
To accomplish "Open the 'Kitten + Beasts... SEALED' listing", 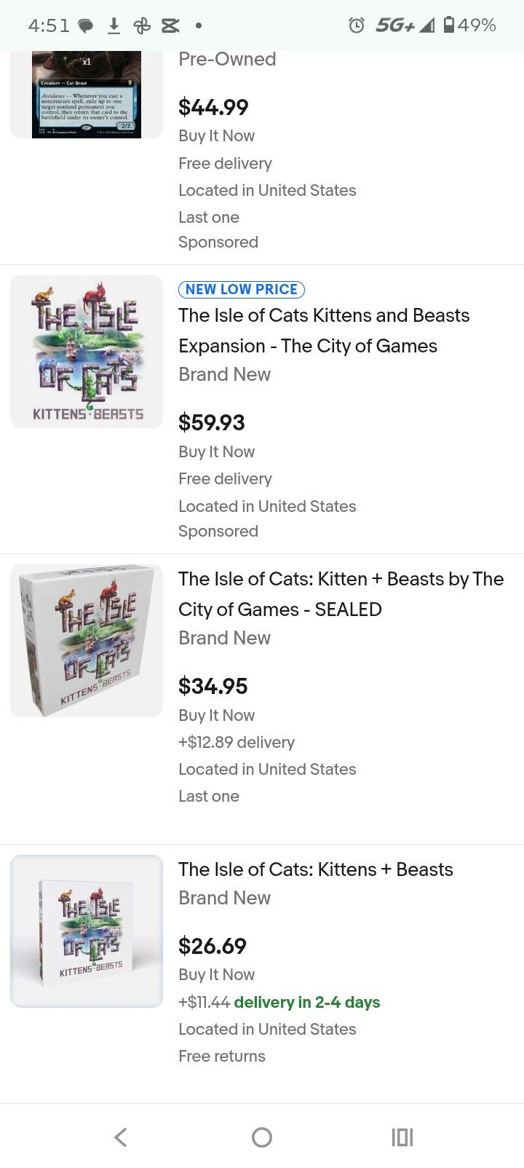I will (x=341, y=594).
